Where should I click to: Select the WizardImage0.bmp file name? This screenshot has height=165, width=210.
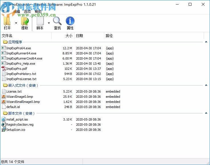(x=20, y=97)
